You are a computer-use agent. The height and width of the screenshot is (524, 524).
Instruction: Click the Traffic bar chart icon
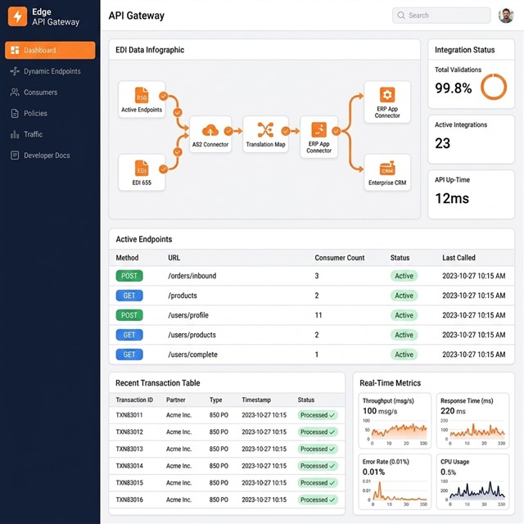pos(15,134)
